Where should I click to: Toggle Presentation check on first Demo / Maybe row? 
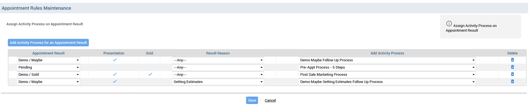[x=115, y=60]
